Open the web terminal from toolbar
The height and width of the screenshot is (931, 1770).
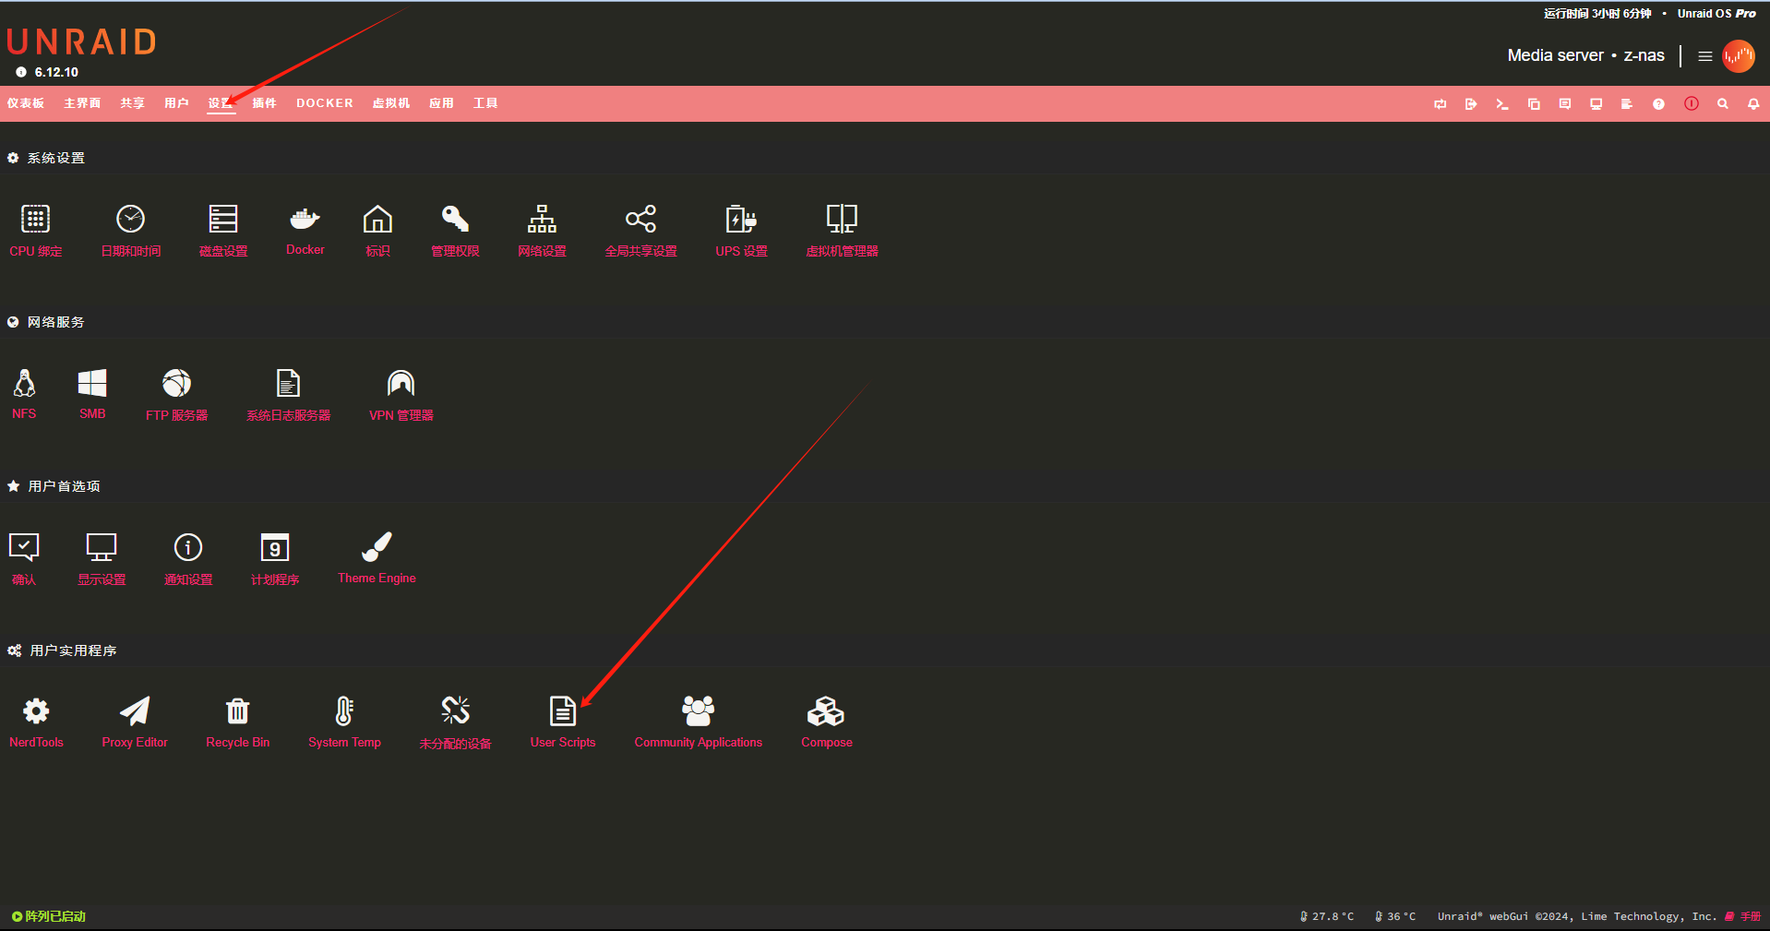[1501, 104]
